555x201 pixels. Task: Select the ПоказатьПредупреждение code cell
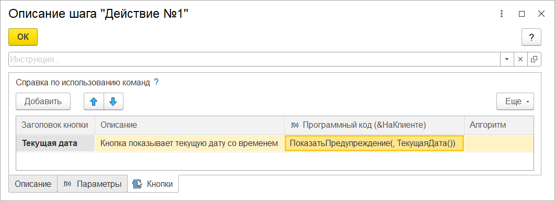point(374,143)
